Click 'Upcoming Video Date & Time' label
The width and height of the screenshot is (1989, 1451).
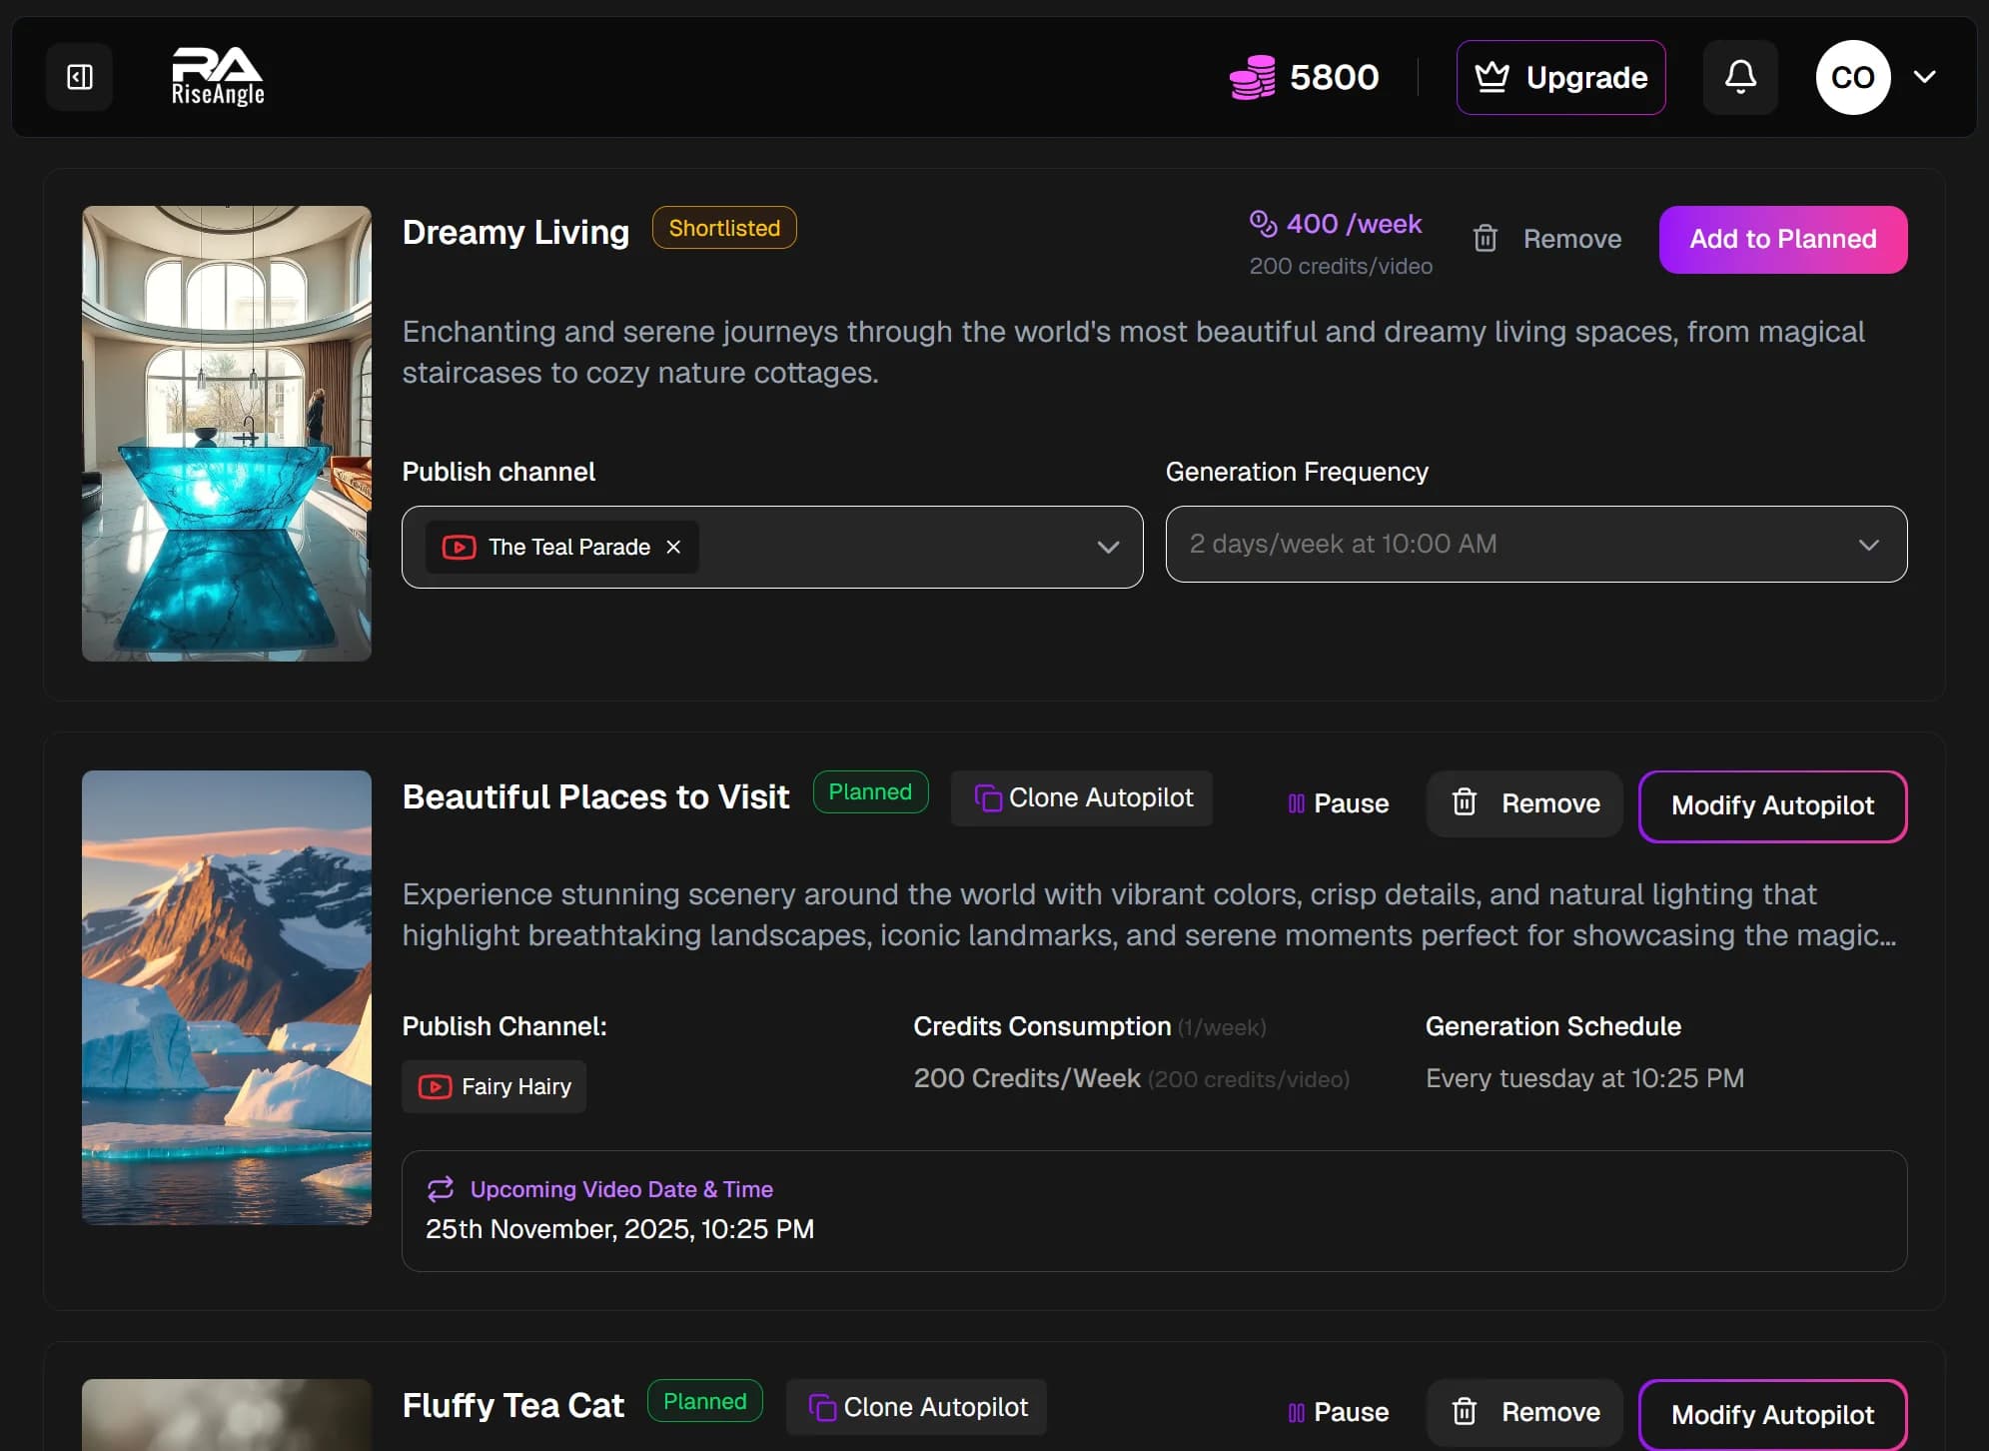click(x=621, y=1189)
